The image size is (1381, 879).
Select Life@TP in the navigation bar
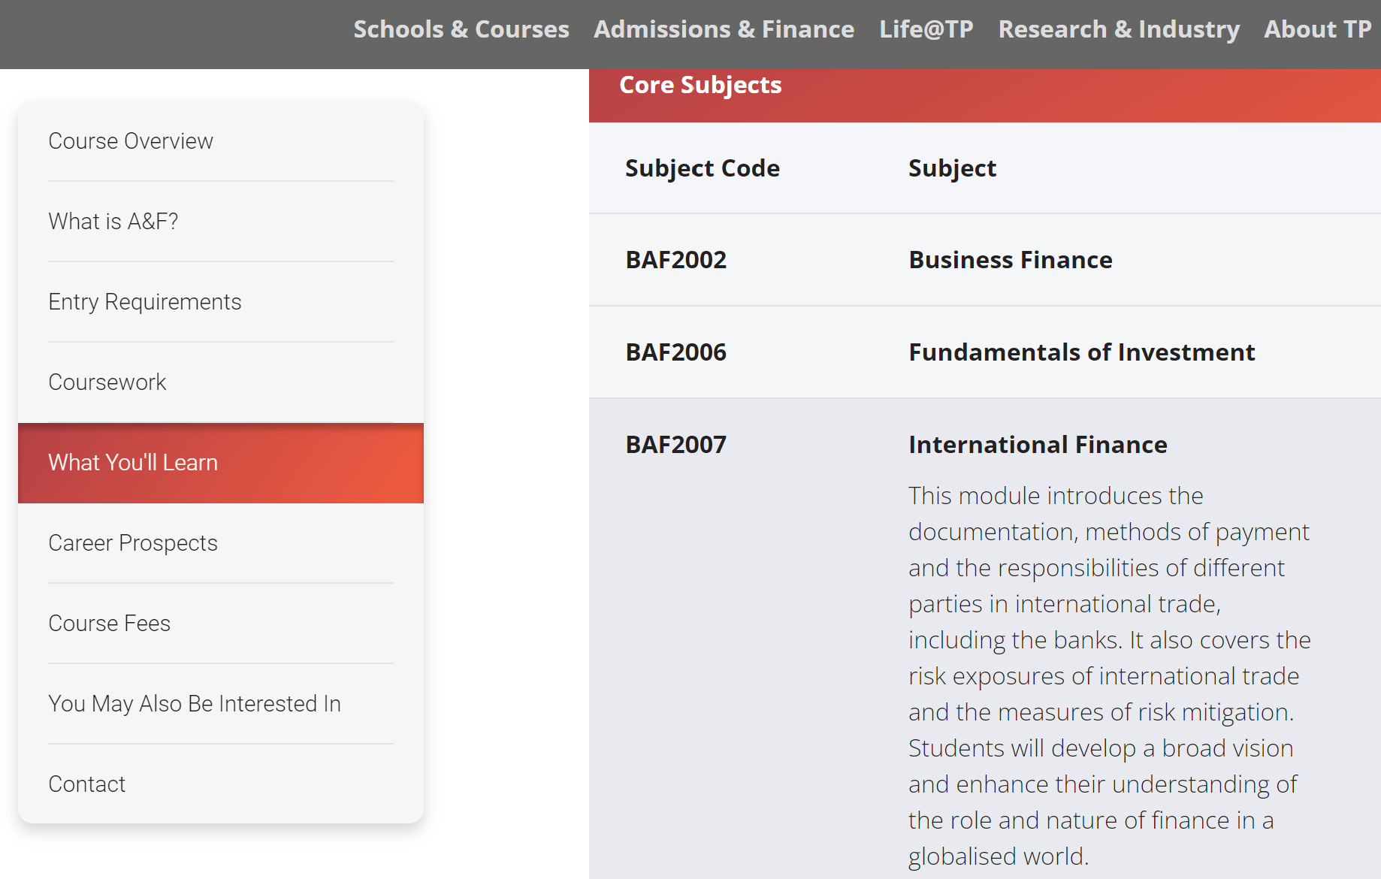pos(926,29)
